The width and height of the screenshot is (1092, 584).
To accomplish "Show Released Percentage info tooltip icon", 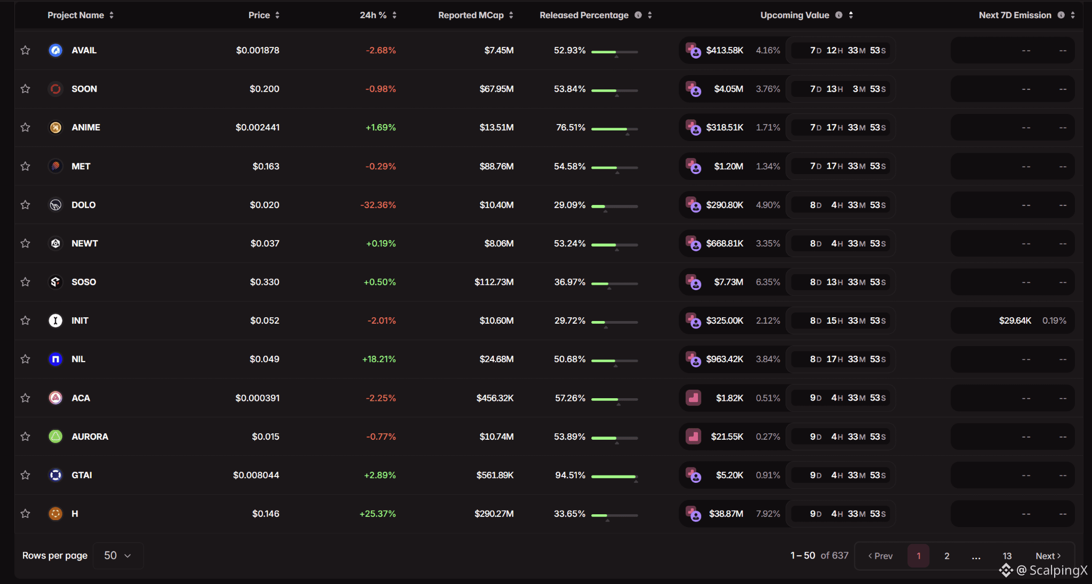I will coord(638,15).
